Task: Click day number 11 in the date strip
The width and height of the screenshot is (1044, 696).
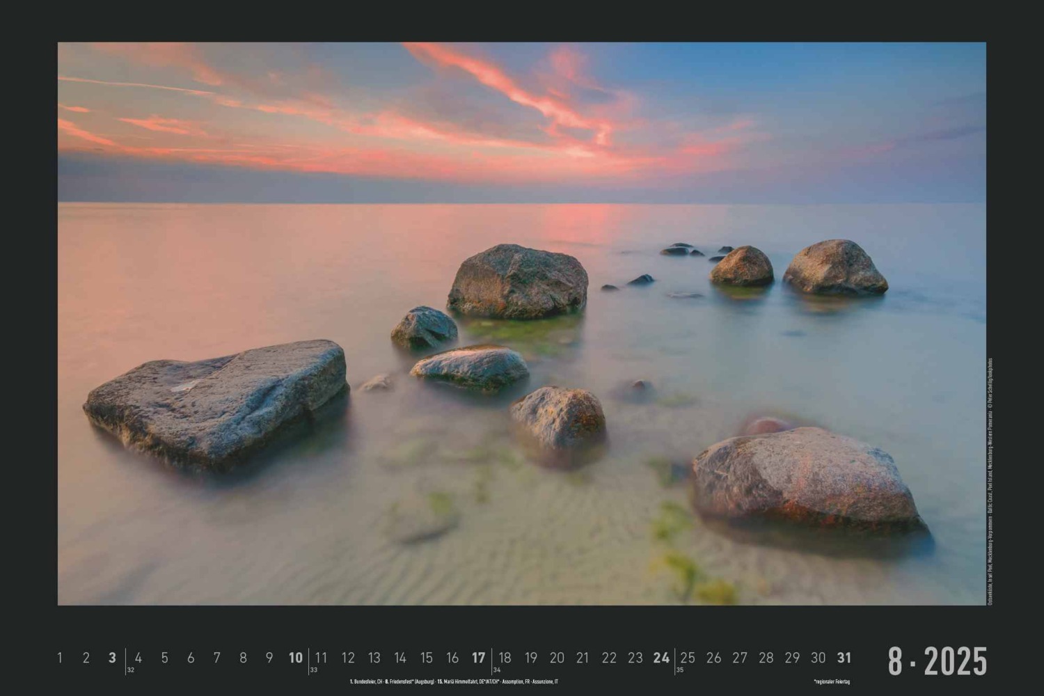Action: tap(321, 658)
